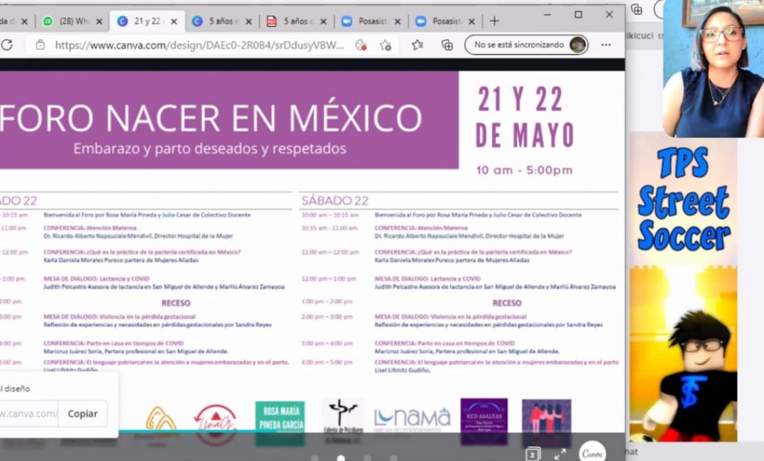Open profile 'No se está sincronizando' button
Screen dimensions: 764x461
pos(526,45)
